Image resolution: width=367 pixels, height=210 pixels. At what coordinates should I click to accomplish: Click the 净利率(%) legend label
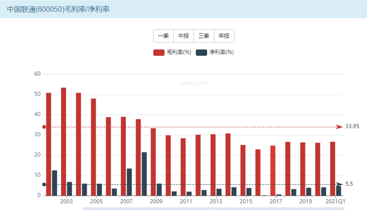tap(221, 52)
